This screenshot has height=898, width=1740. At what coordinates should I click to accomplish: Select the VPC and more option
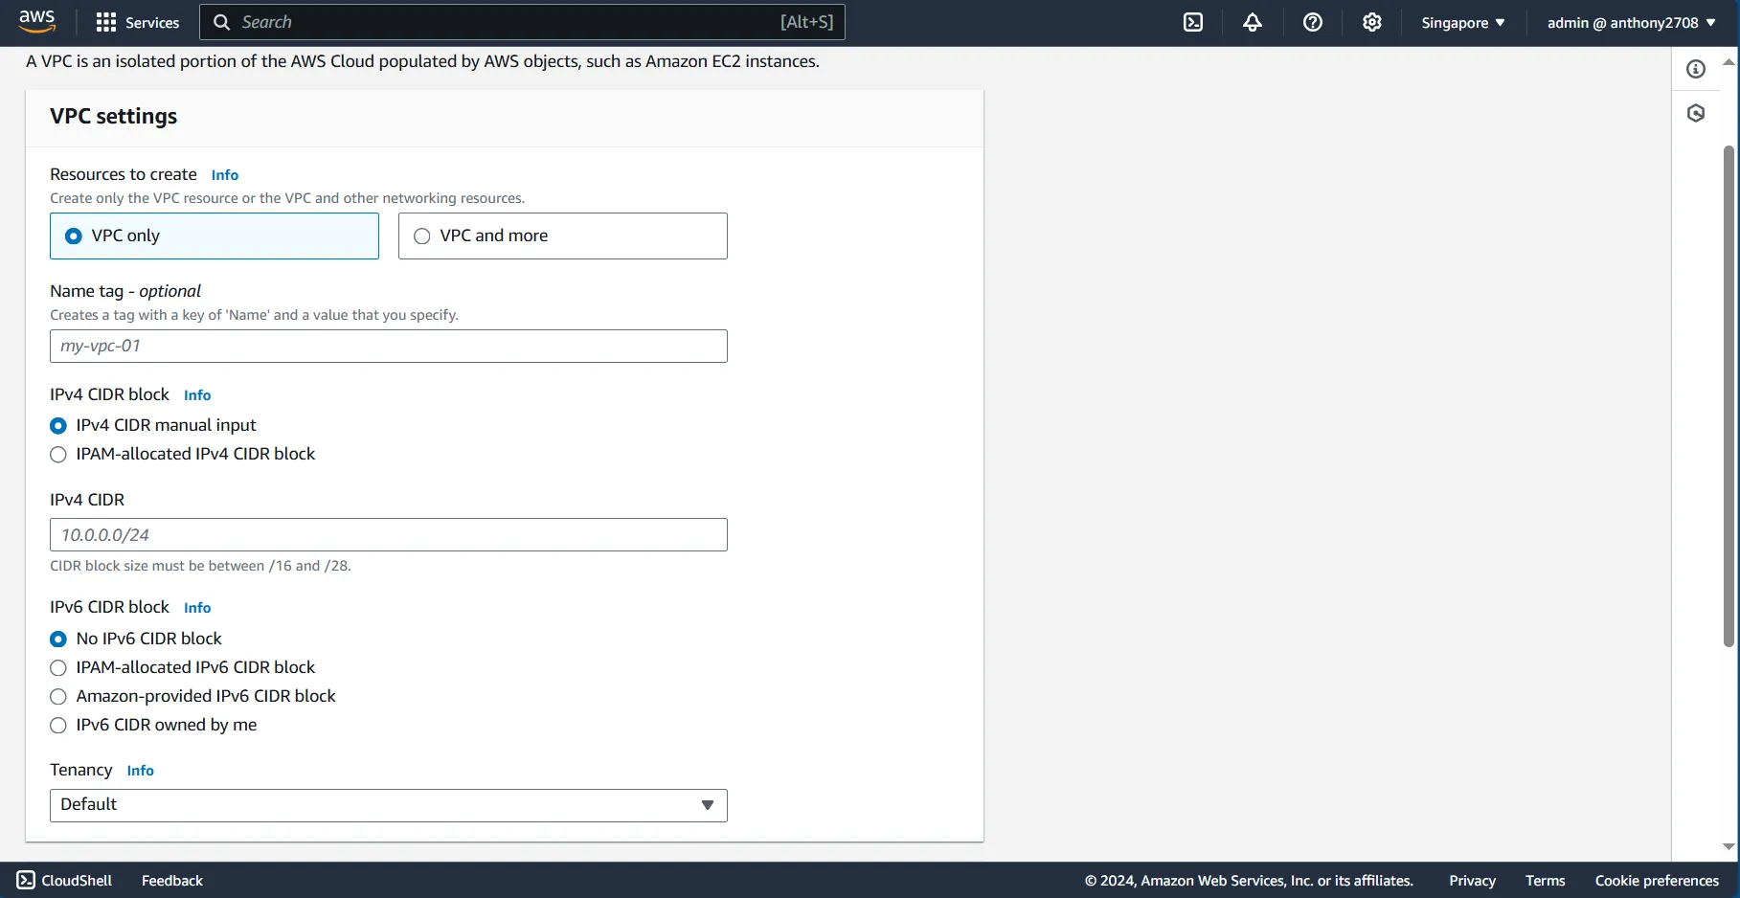click(563, 236)
